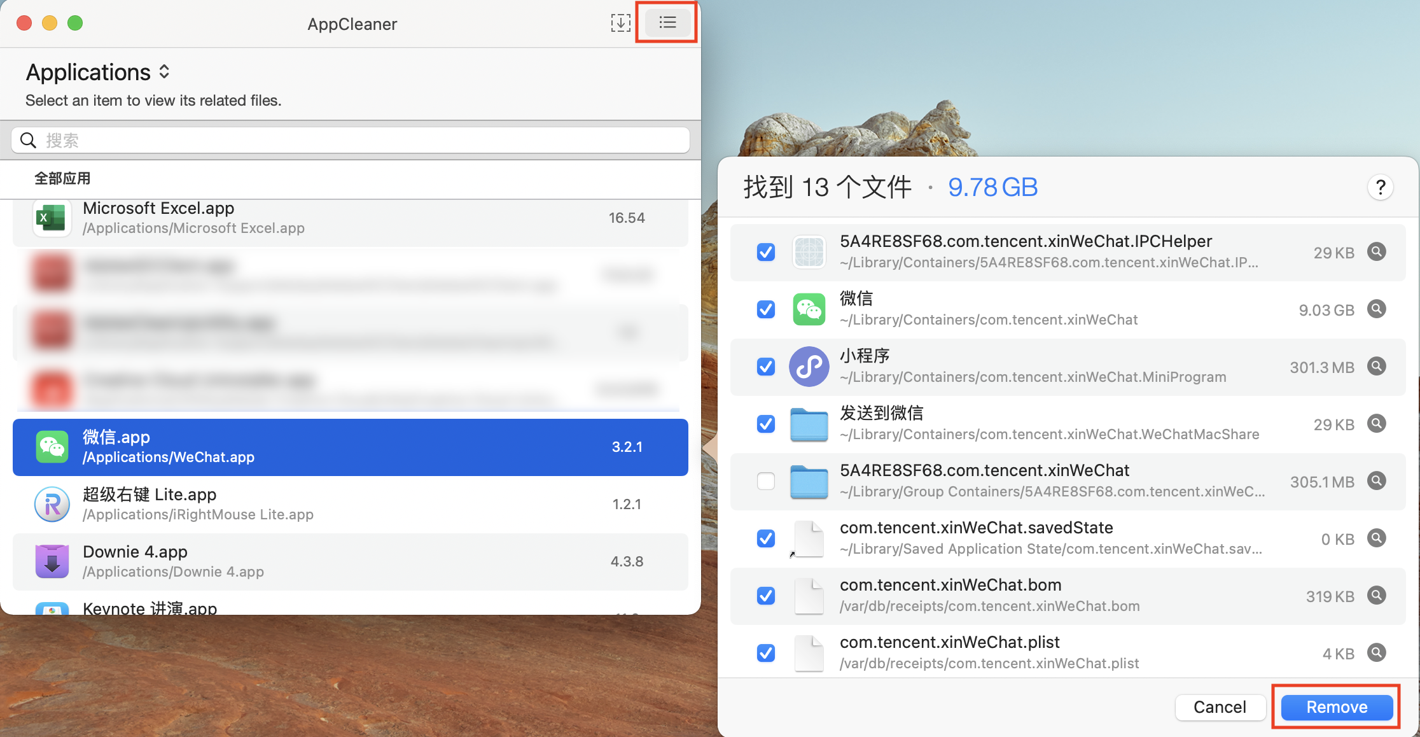The image size is (1420, 737).
Task: Click Cancel in the file results panel
Action: (1220, 707)
